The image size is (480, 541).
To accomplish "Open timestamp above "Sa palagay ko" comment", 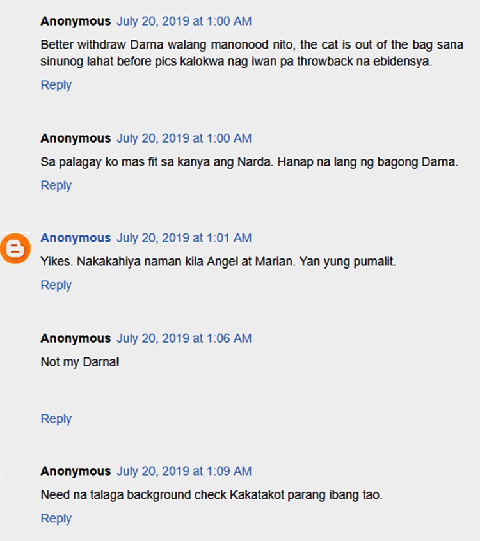I will tap(184, 138).
